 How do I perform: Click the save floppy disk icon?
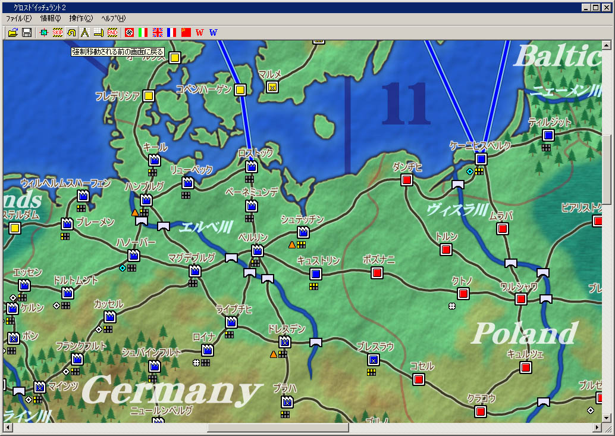(x=27, y=32)
